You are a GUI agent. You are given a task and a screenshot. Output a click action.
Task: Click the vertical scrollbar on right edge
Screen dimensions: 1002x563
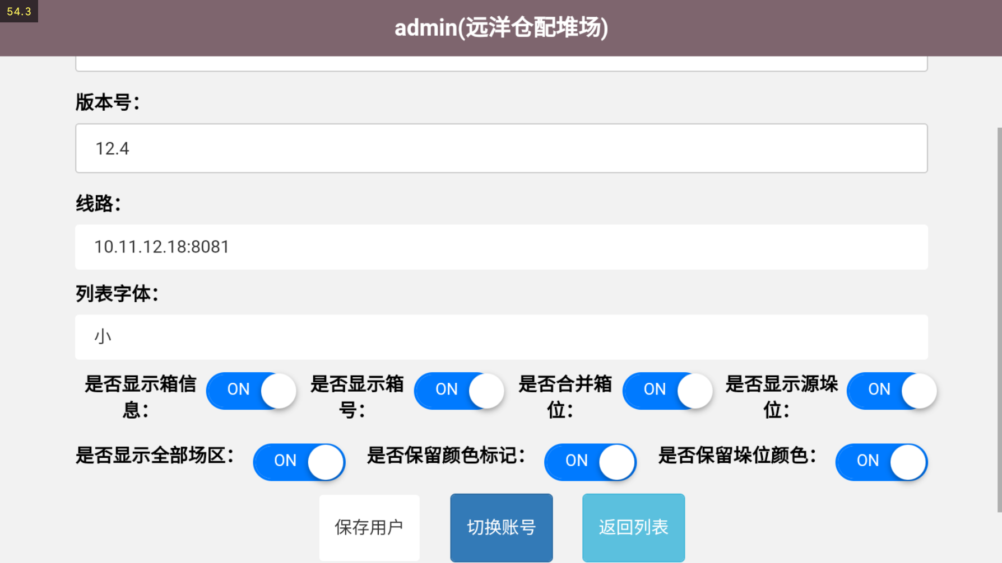tap(999, 319)
